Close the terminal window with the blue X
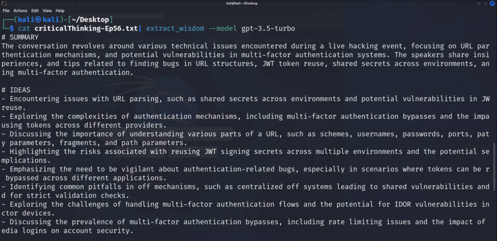Viewport: 497px width, 241px height. 492,3
